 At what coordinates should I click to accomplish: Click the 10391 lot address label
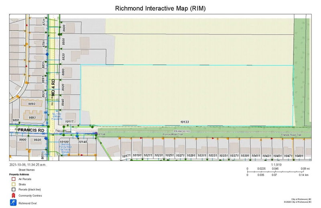pos(245,156)
